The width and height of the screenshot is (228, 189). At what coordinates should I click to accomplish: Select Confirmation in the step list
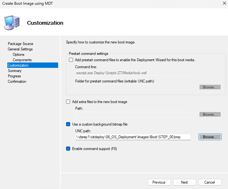point(17,81)
